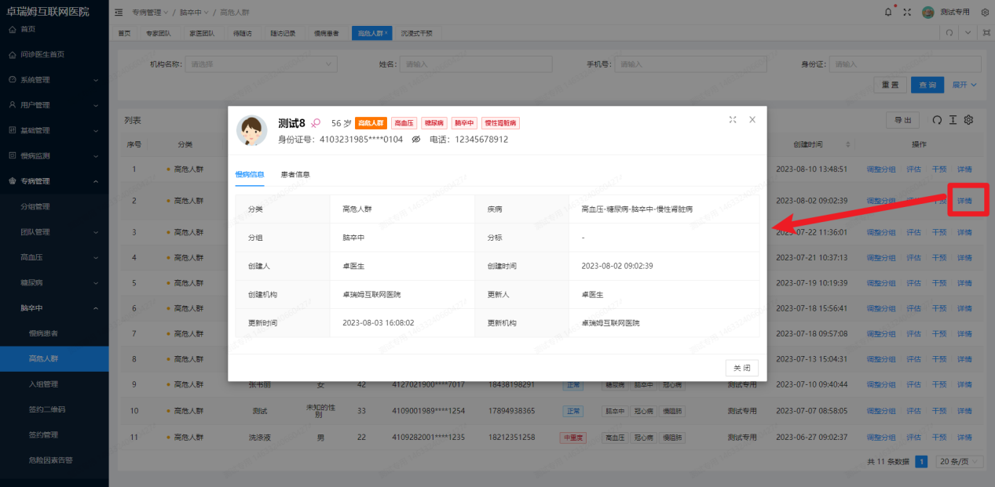Open the 专病管理 breadcrumb dropdown
This screenshot has width=995, height=487.
(x=149, y=13)
